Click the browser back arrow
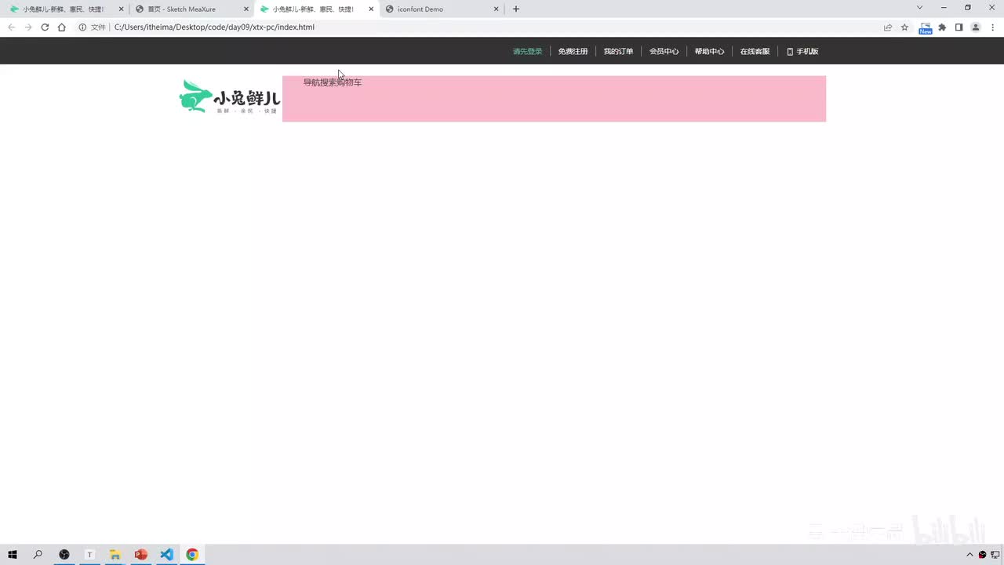Screen dimensions: 1004x565 click(11, 27)
